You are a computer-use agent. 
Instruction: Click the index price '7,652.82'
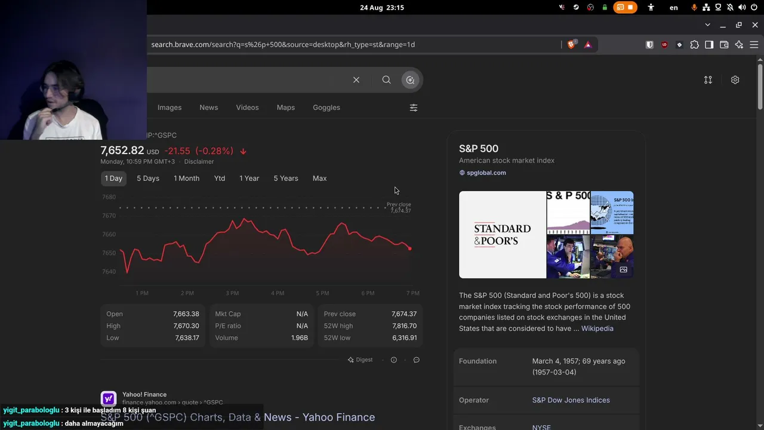[x=122, y=151]
